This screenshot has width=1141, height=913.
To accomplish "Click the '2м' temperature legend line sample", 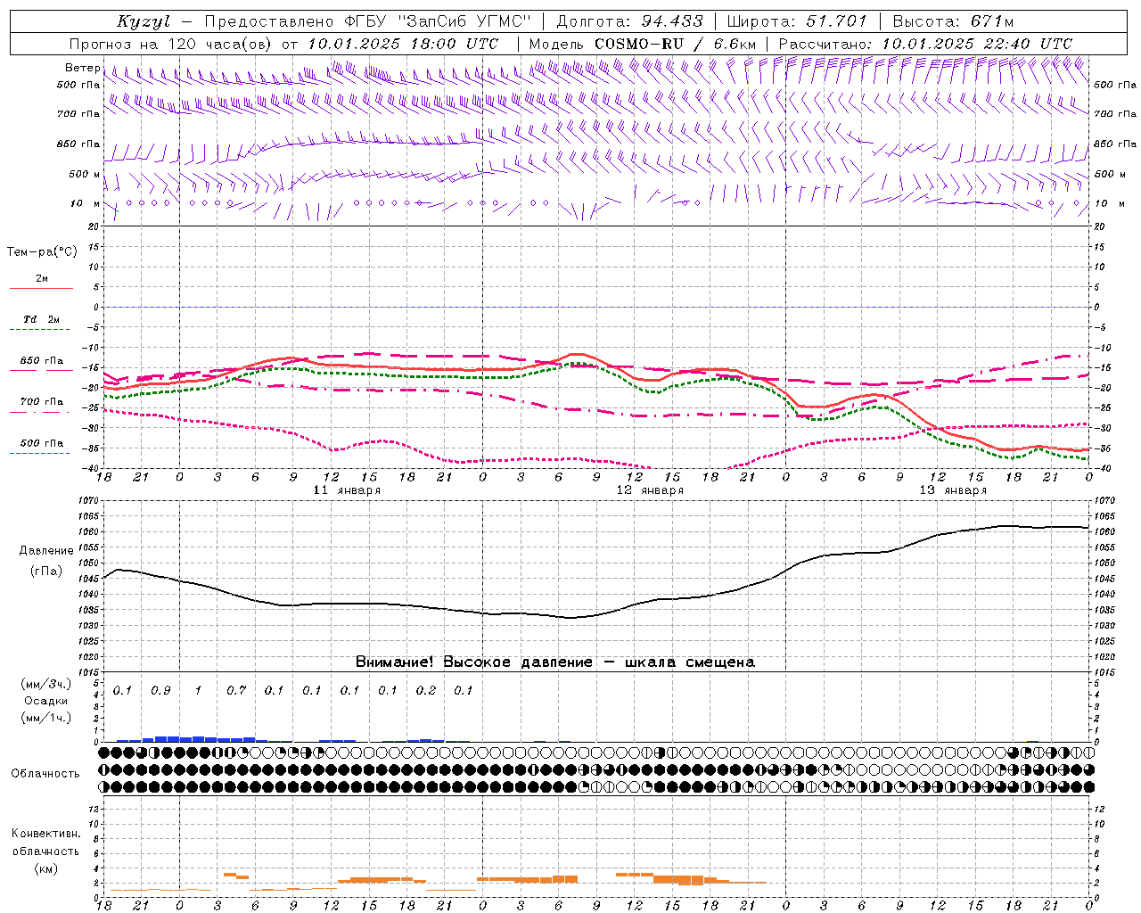I will (x=41, y=288).
